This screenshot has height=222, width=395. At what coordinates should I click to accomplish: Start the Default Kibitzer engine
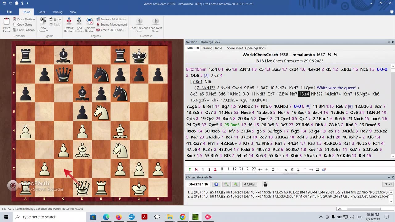coord(69,25)
